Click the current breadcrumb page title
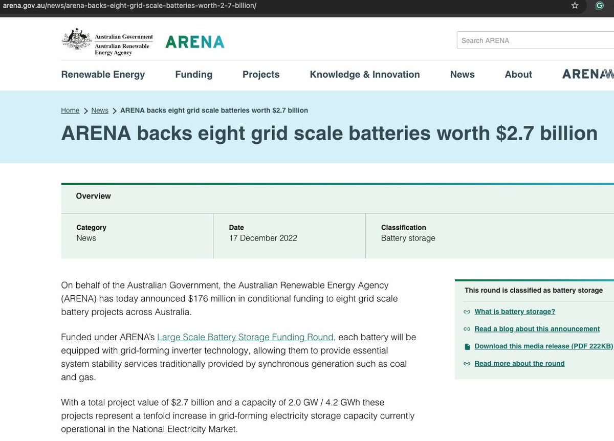614x441 pixels. tap(214, 111)
